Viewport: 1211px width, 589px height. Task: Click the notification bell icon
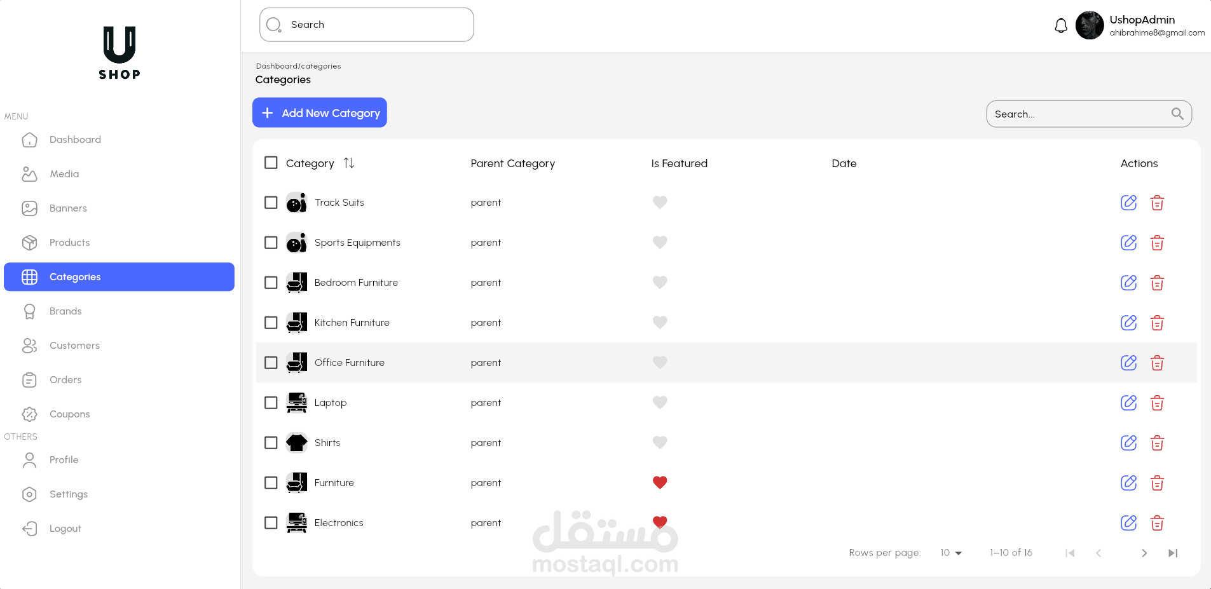pyautogui.click(x=1060, y=26)
